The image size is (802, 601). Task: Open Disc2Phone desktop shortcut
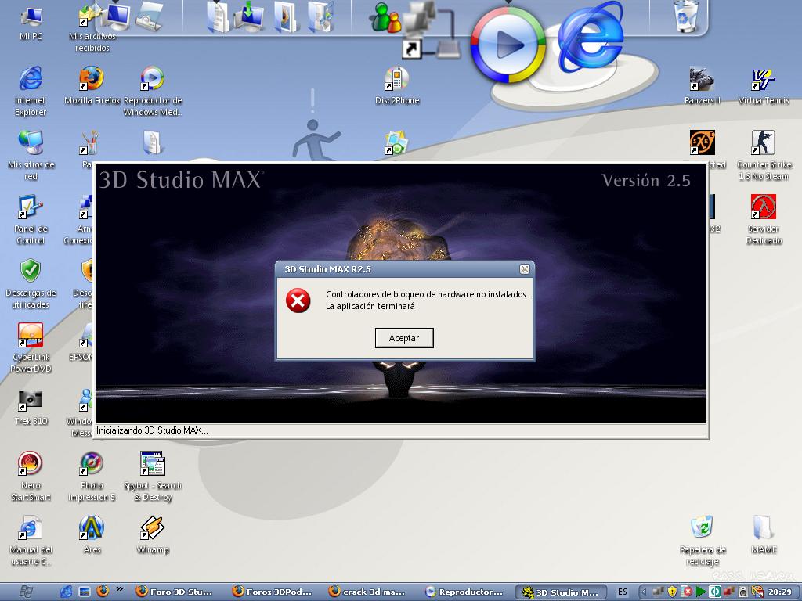point(397,85)
